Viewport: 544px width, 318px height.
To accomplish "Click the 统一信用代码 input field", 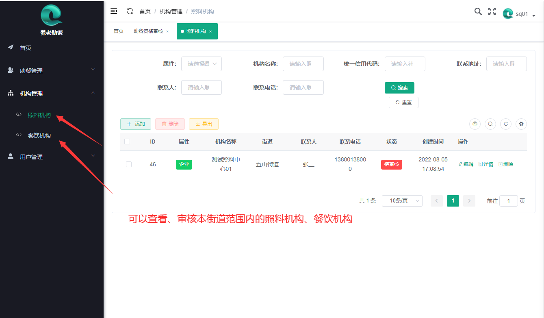I will [405, 64].
